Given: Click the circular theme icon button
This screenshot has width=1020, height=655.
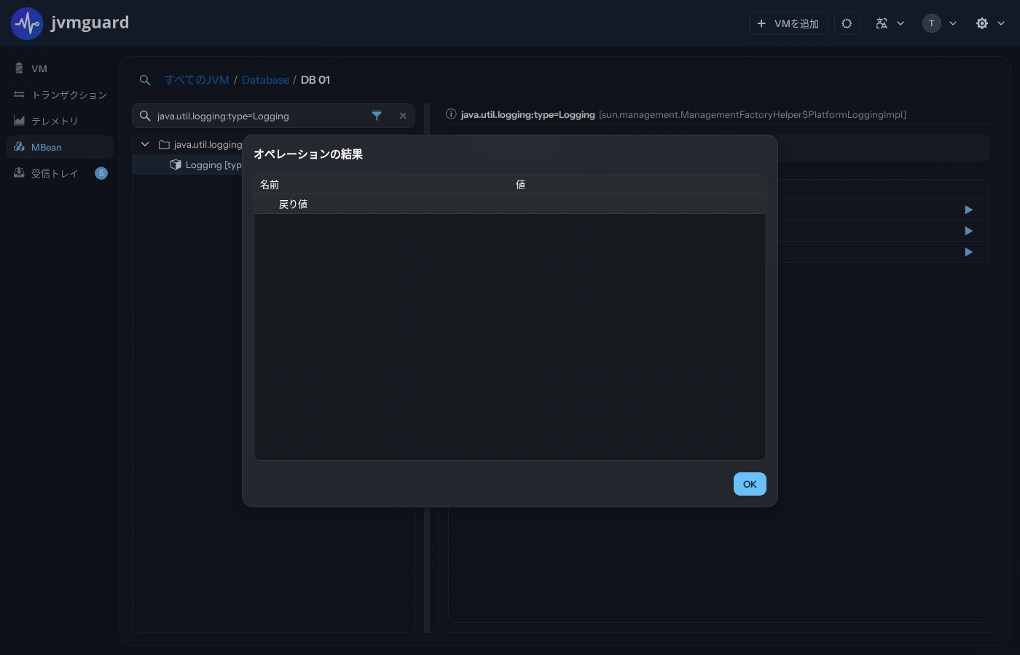Looking at the screenshot, I should 847,23.
